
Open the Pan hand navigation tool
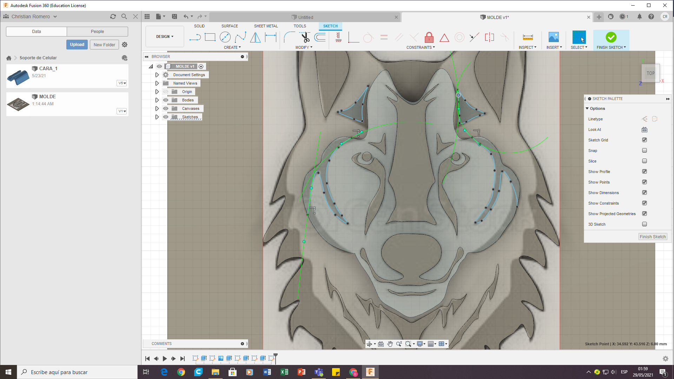tap(390, 344)
